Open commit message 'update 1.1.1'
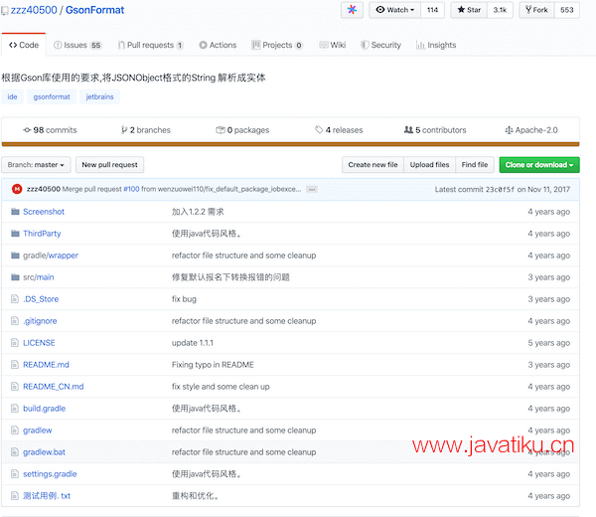Viewport: 596px width, 517px height. click(193, 343)
